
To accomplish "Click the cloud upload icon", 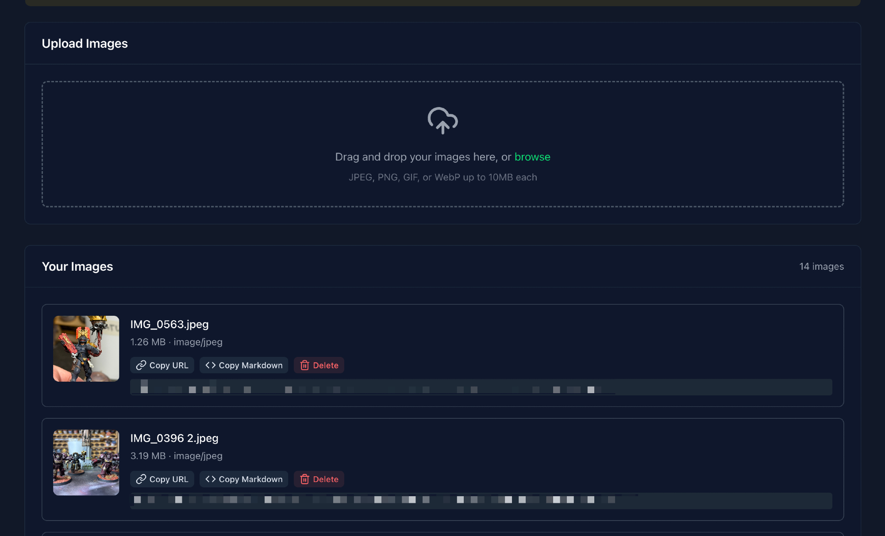I will point(442,120).
